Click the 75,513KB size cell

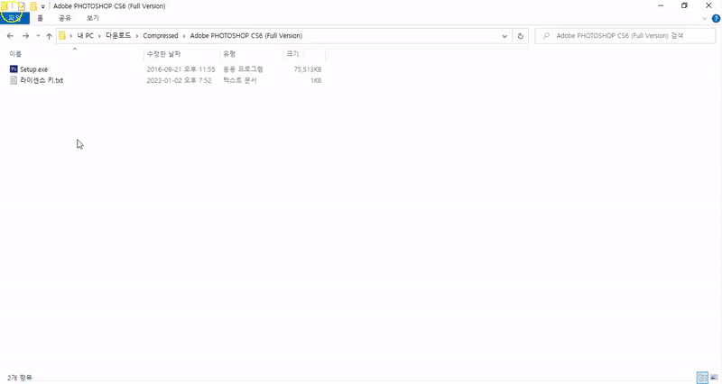308,69
